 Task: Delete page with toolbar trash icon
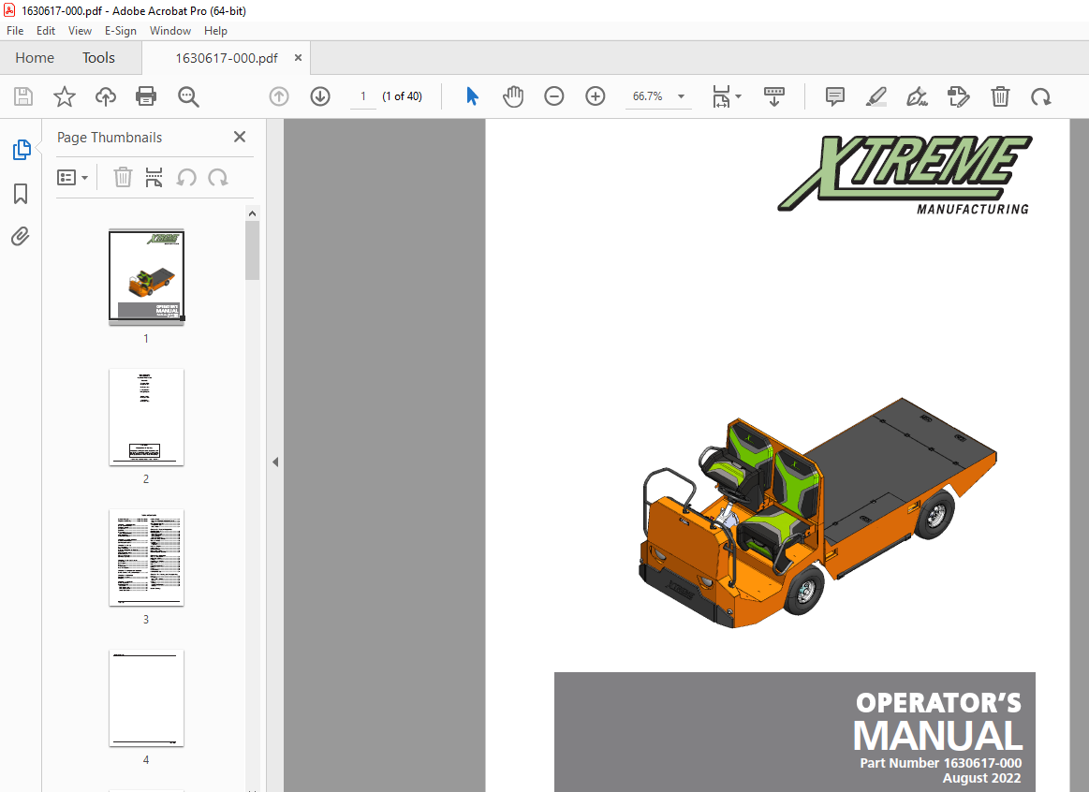[x=1000, y=96]
